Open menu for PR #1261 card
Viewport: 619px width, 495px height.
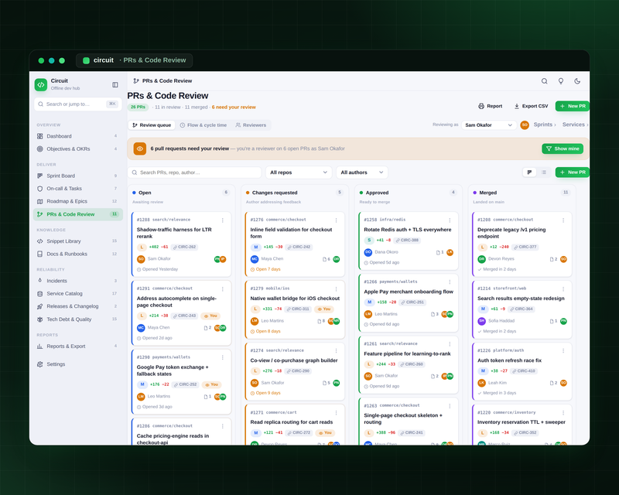pos(450,344)
